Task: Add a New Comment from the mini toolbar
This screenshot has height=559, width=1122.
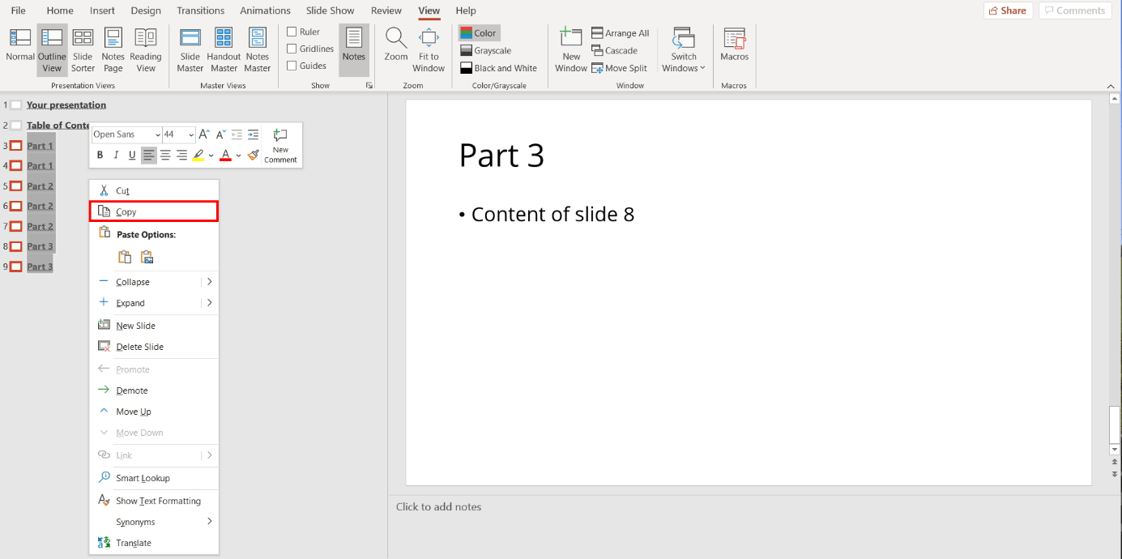Action: pos(279,146)
